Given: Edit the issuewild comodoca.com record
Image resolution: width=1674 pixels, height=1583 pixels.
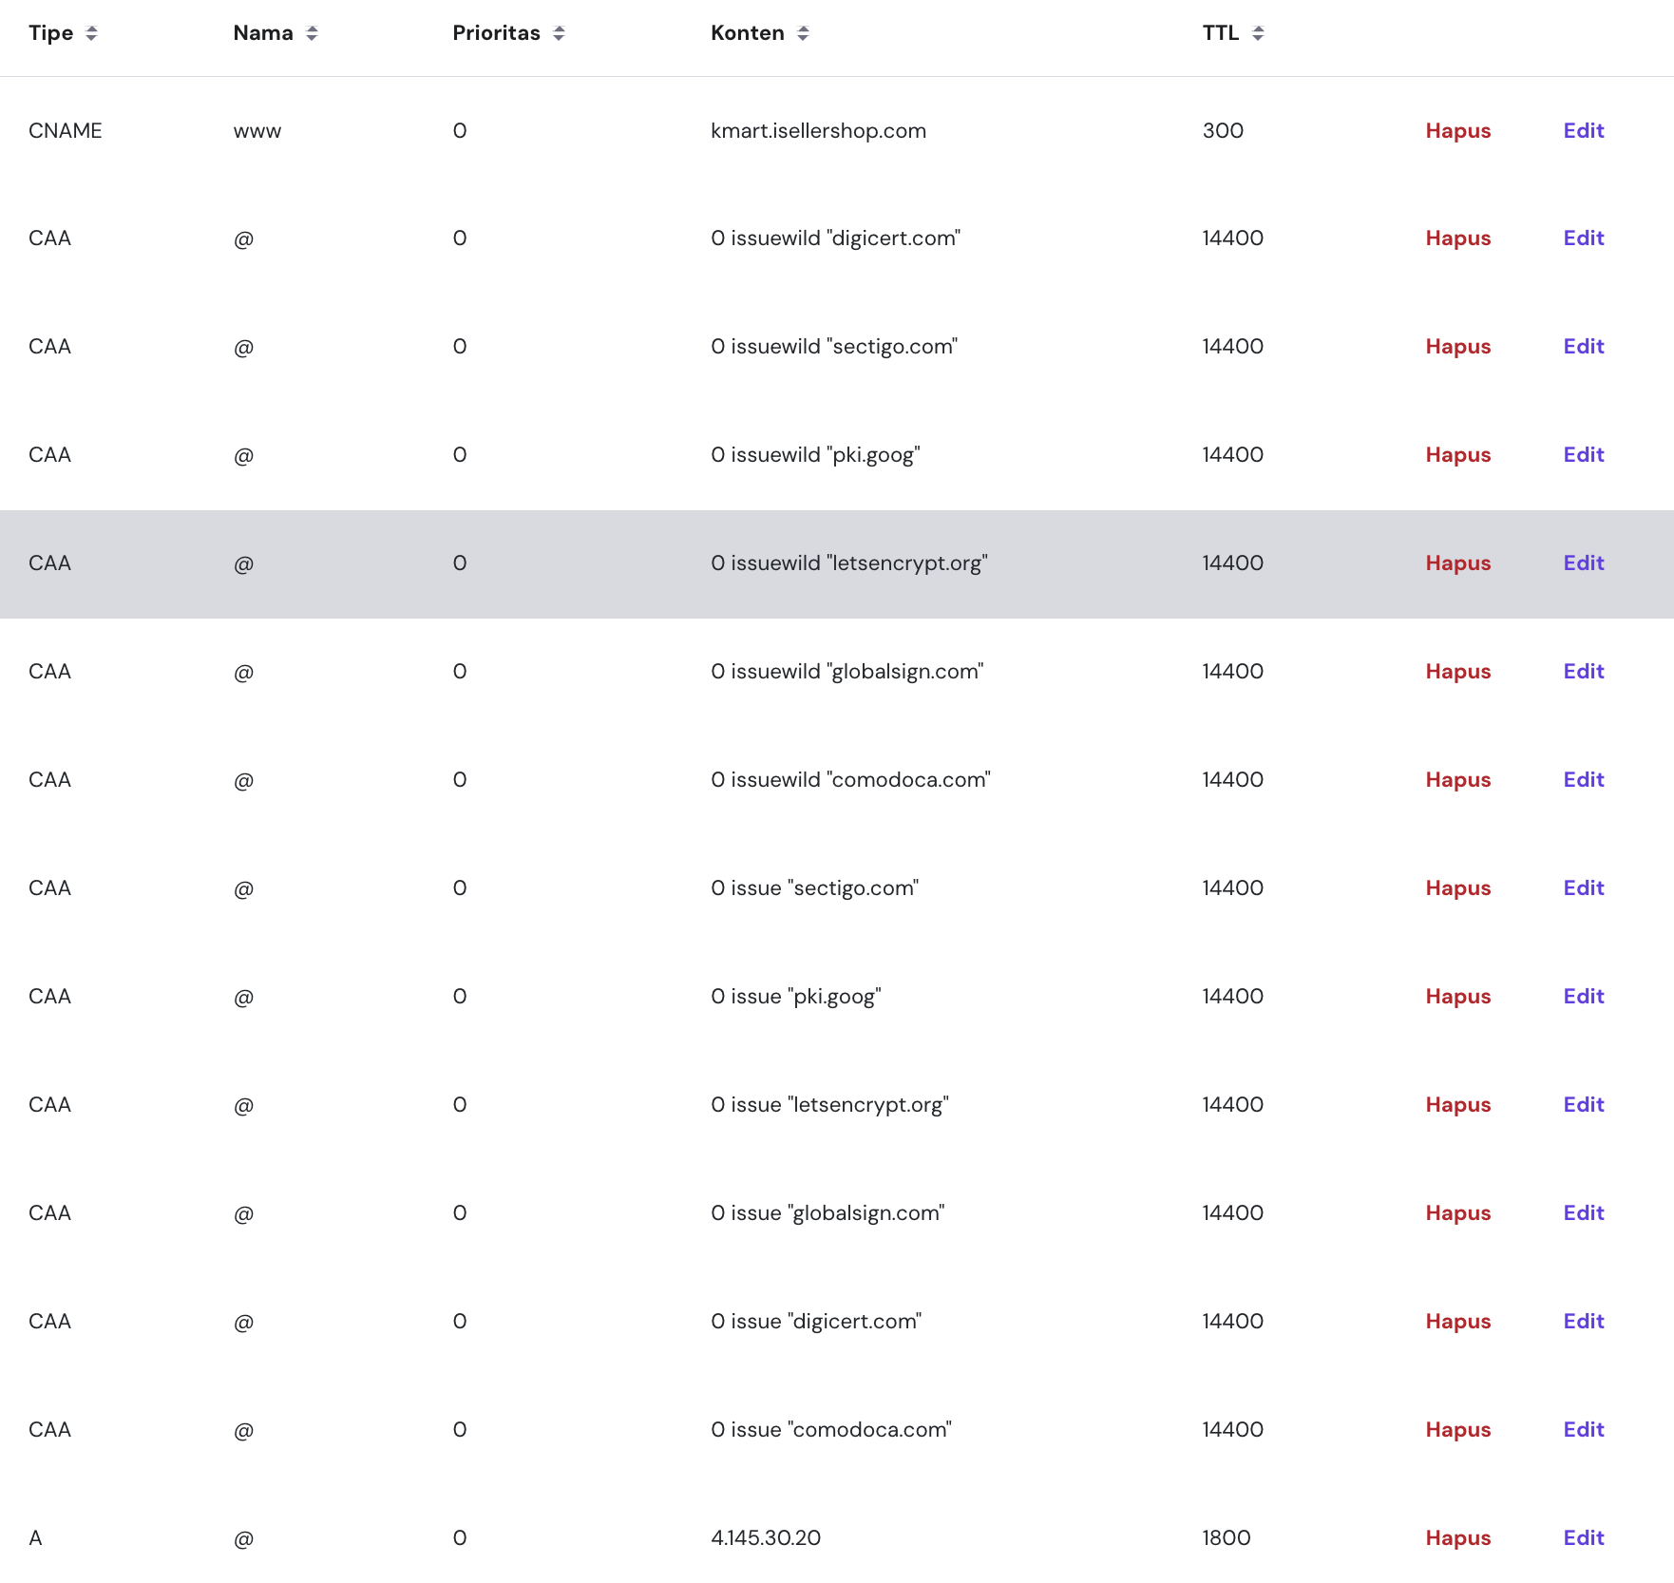Looking at the screenshot, I should [1583, 780].
